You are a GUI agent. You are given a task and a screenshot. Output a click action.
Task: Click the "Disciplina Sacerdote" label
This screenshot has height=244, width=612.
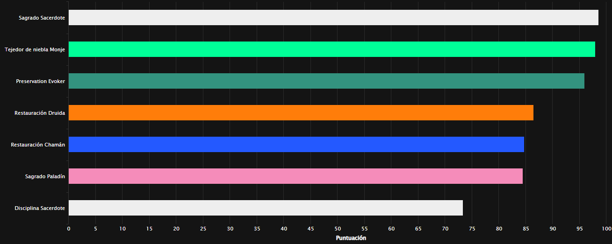(x=40, y=208)
